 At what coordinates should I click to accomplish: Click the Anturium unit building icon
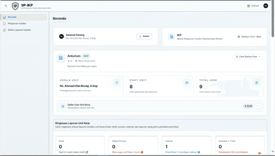click(61, 58)
